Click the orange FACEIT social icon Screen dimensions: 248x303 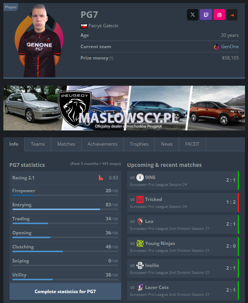[232, 15]
